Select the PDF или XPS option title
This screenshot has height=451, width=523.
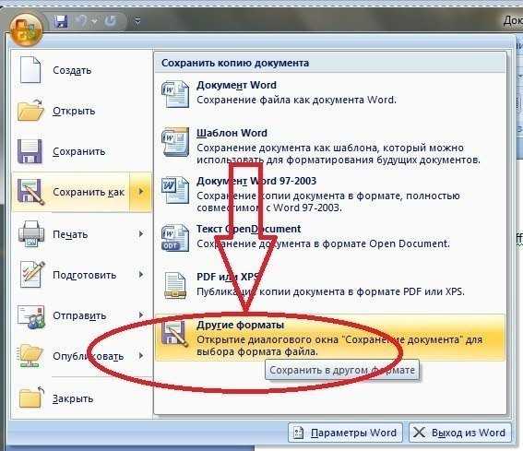point(228,277)
